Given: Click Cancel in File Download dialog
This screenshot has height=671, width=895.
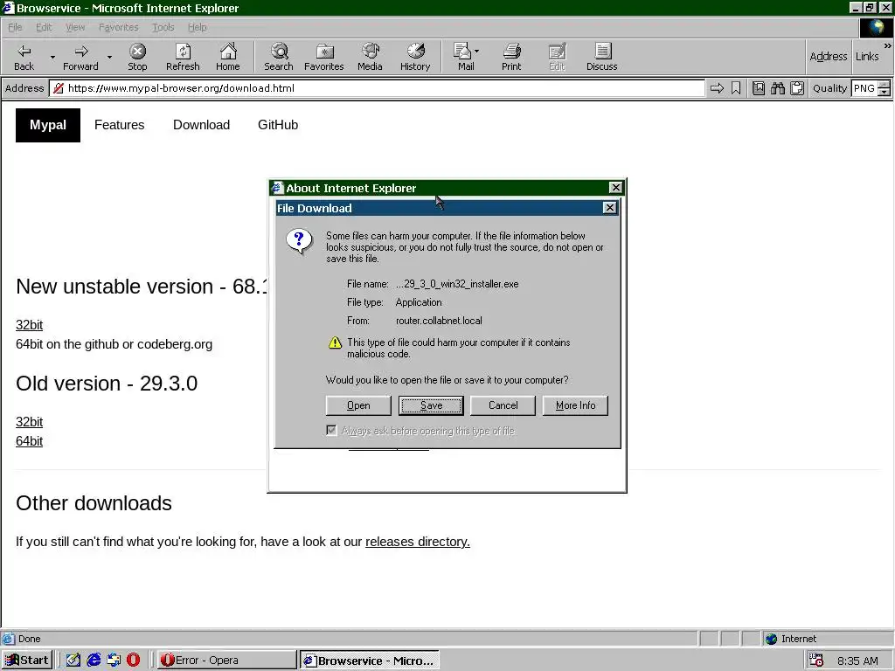Looking at the screenshot, I should pos(503,405).
